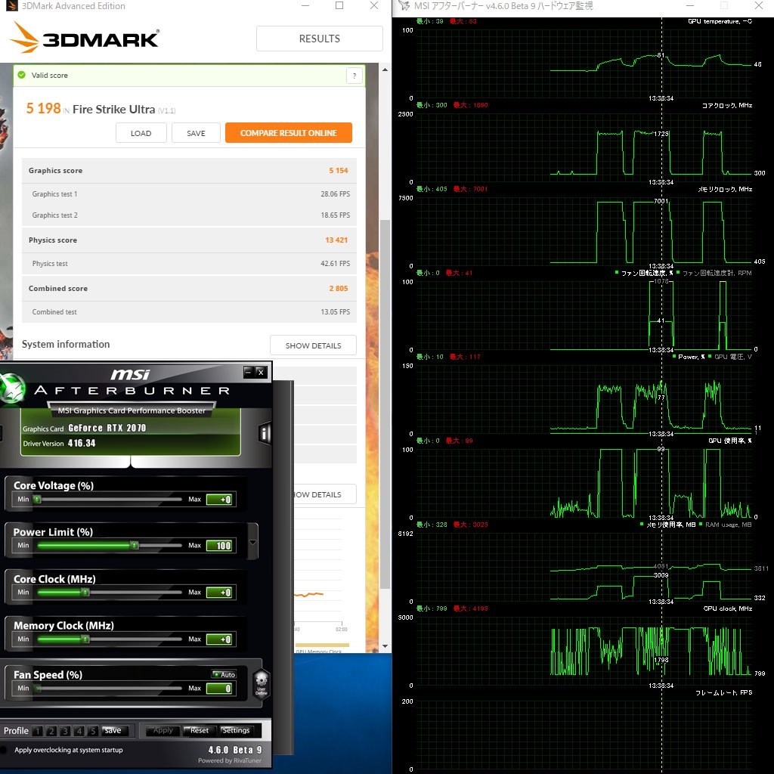Click Graphics test 1 row showing 28.06 FPS

189,194
